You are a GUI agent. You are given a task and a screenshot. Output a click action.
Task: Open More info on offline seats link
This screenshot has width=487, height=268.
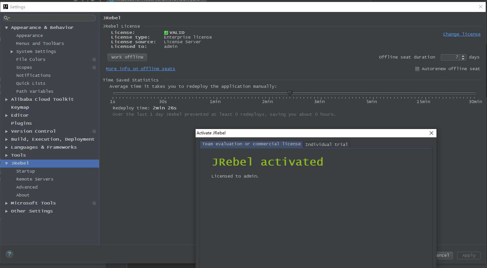click(x=140, y=69)
